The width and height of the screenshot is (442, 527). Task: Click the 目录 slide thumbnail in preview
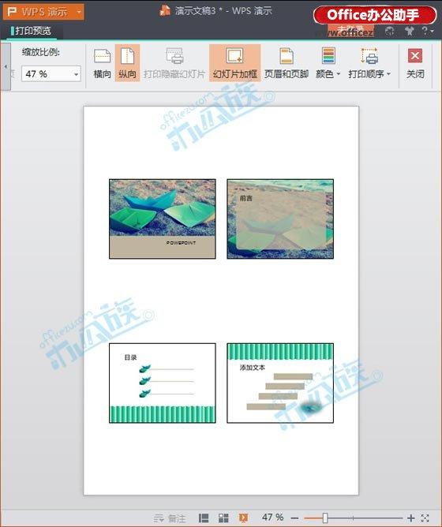click(x=163, y=383)
